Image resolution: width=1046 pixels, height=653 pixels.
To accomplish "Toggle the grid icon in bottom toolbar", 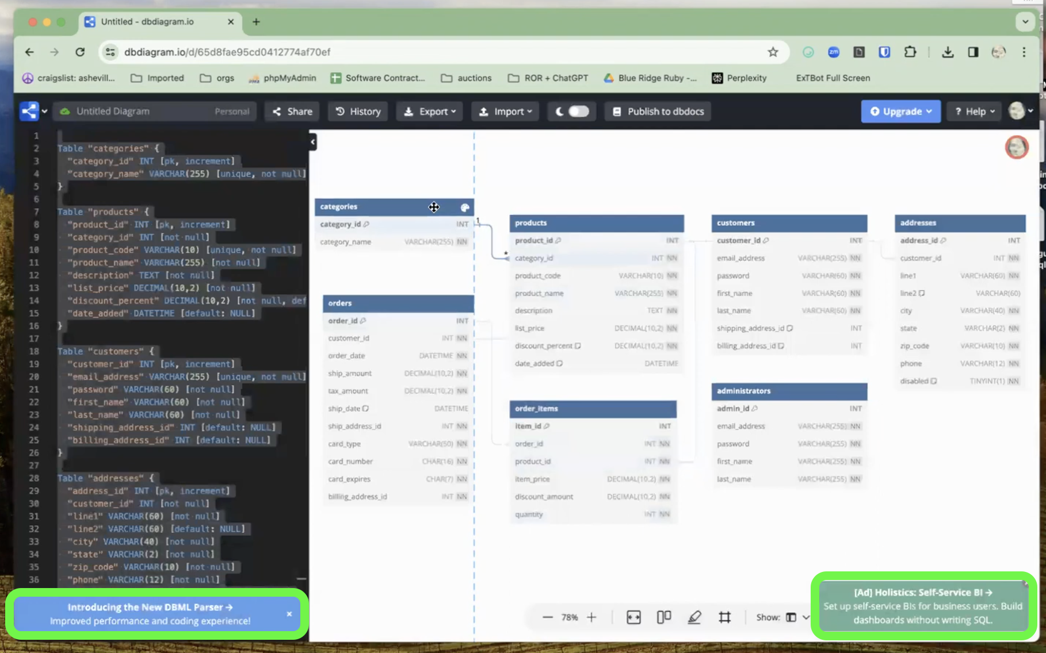I will 724,617.
